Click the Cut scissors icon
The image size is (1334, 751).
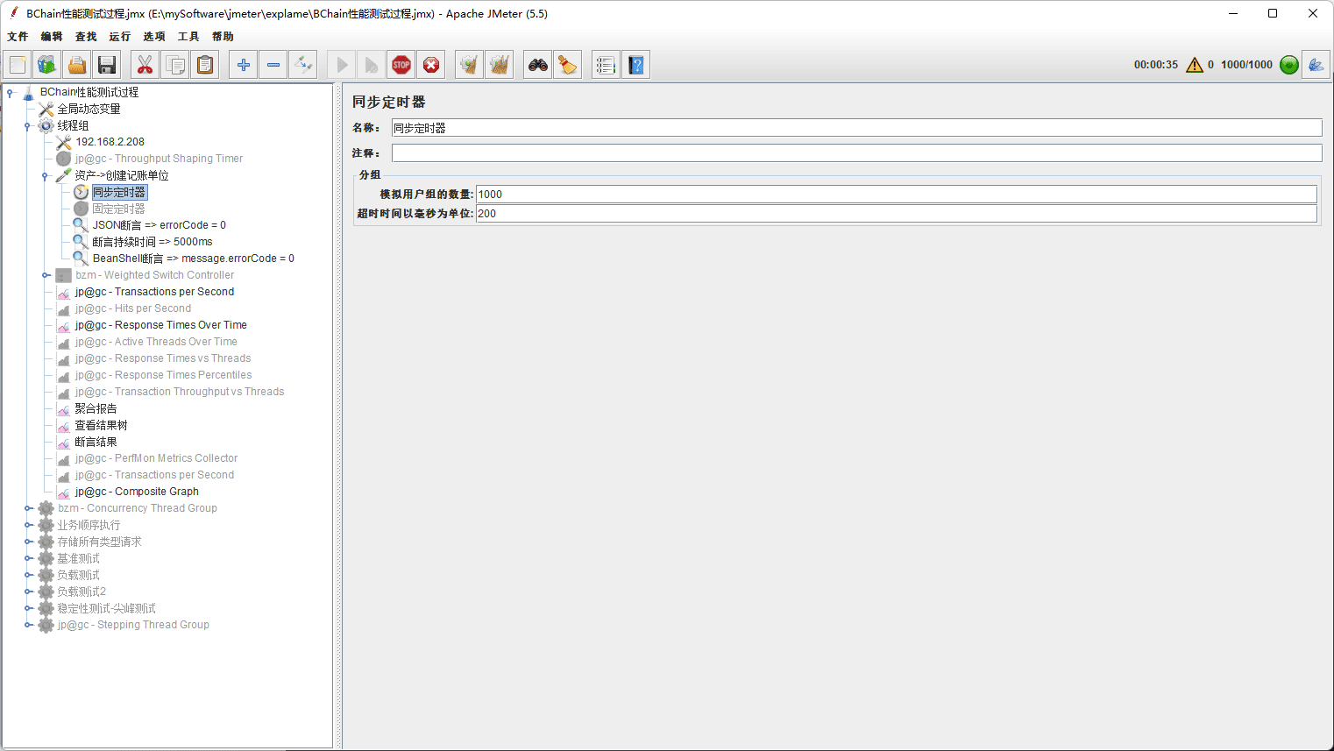click(x=145, y=65)
